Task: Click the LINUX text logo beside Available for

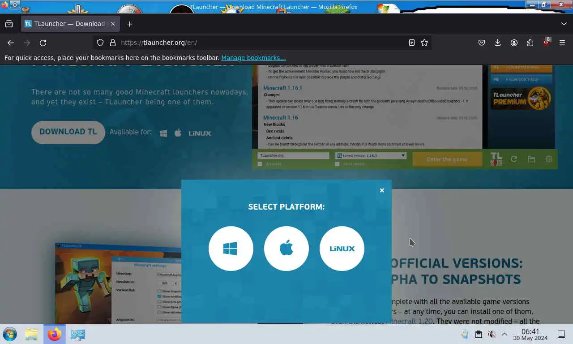Action: tap(200, 133)
